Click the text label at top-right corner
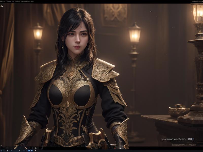This screenshot has width=203, height=152. 197,2
